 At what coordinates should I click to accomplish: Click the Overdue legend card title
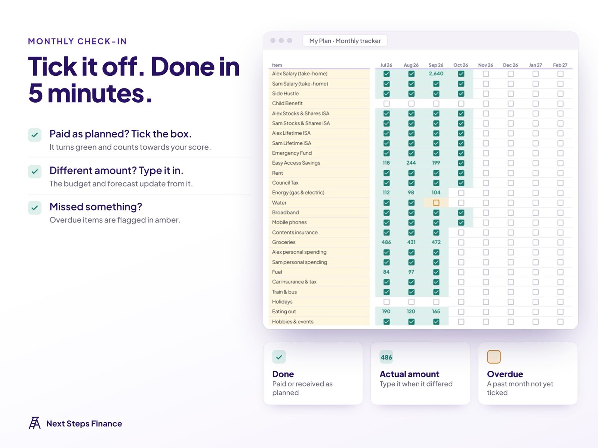tap(505, 374)
